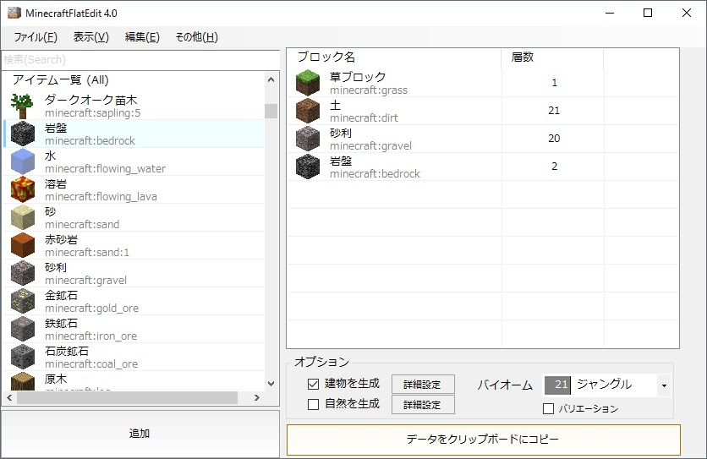
Task: Open 詳細設定 for 建物を生成
Action: click(x=423, y=385)
